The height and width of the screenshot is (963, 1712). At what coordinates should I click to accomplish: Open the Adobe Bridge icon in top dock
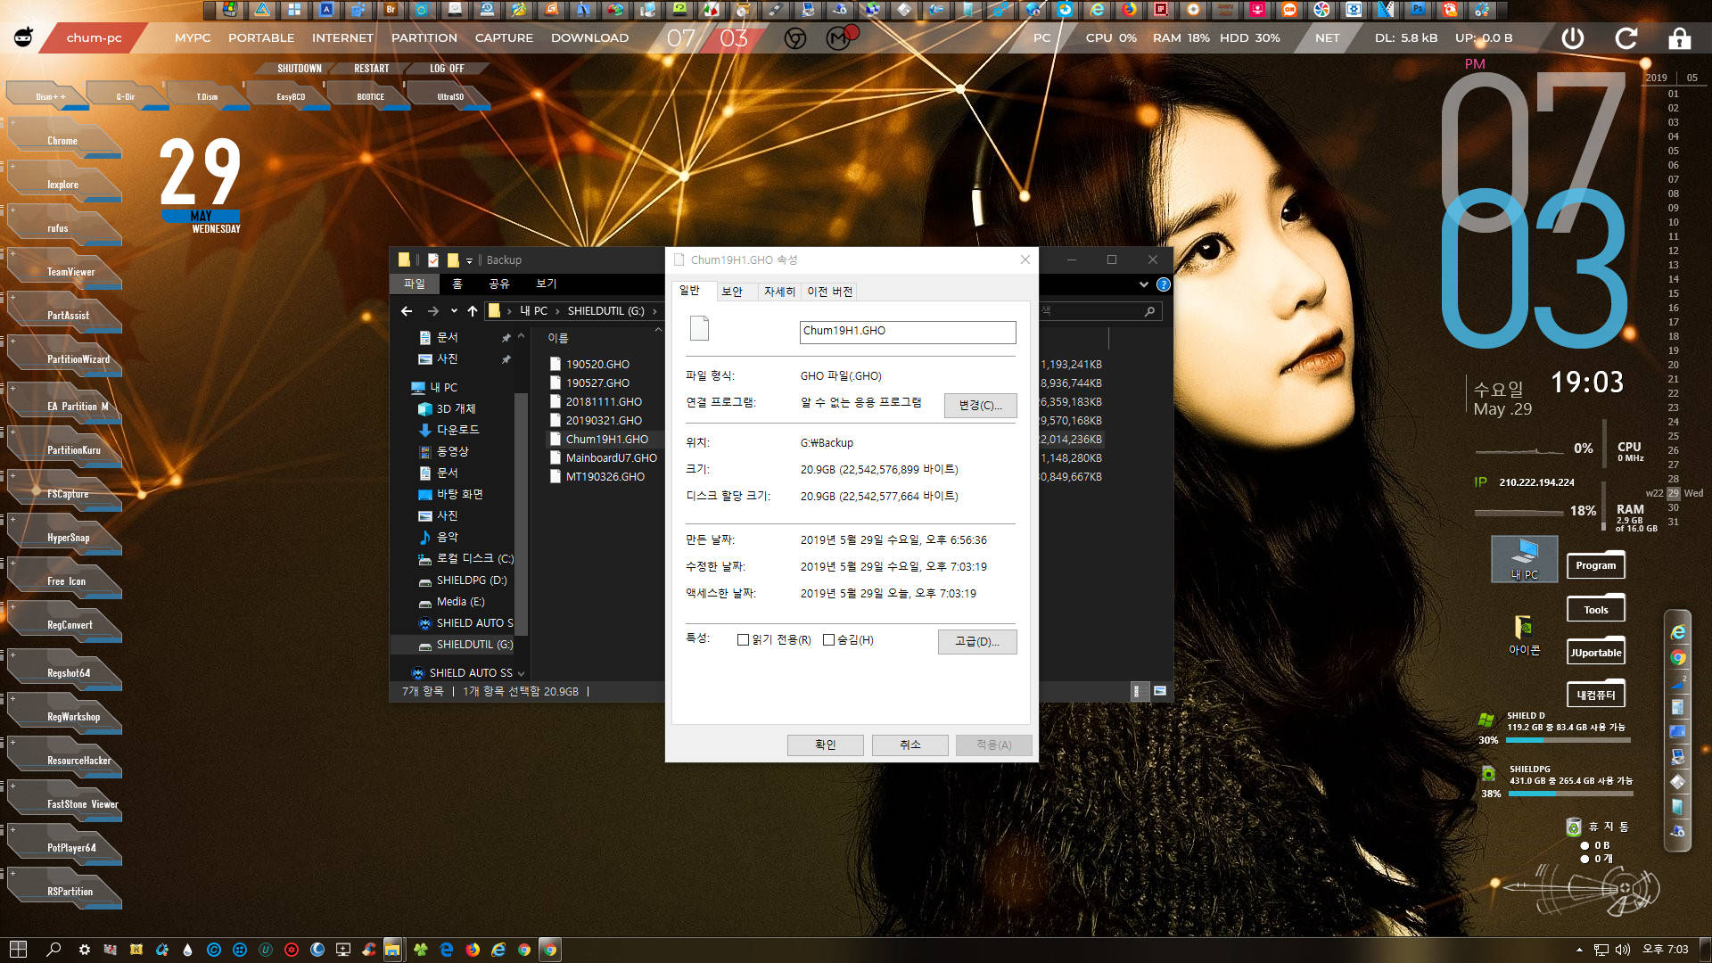(x=391, y=10)
